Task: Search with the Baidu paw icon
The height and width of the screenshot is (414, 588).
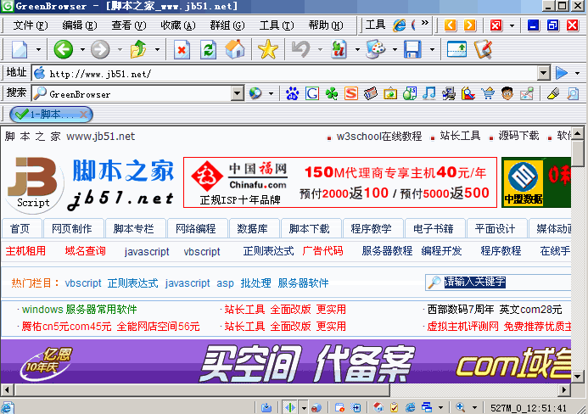Action: coord(292,93)
